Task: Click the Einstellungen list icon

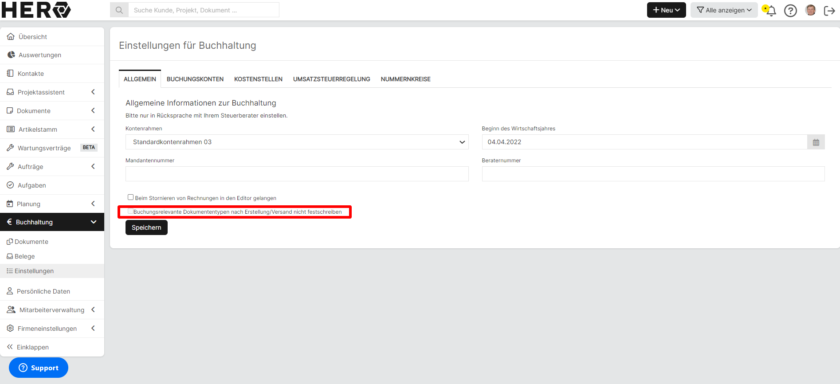Action: [10, 271]
